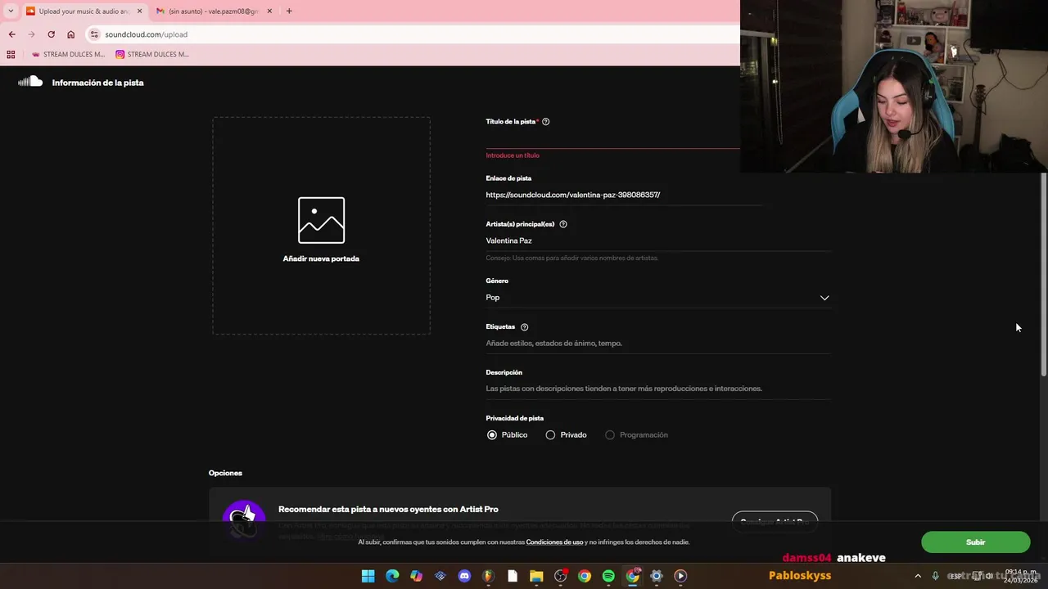
Task: Click the microphone tray icon
Action: tap(935, 576)
